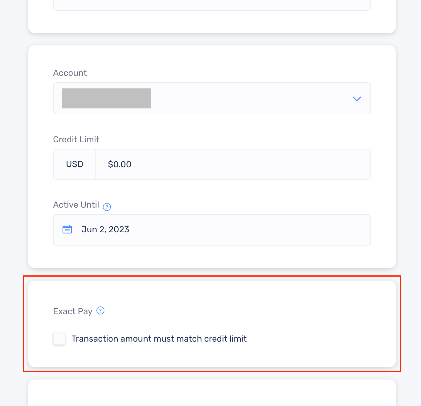Click the Exact Pay section heading

73,311
